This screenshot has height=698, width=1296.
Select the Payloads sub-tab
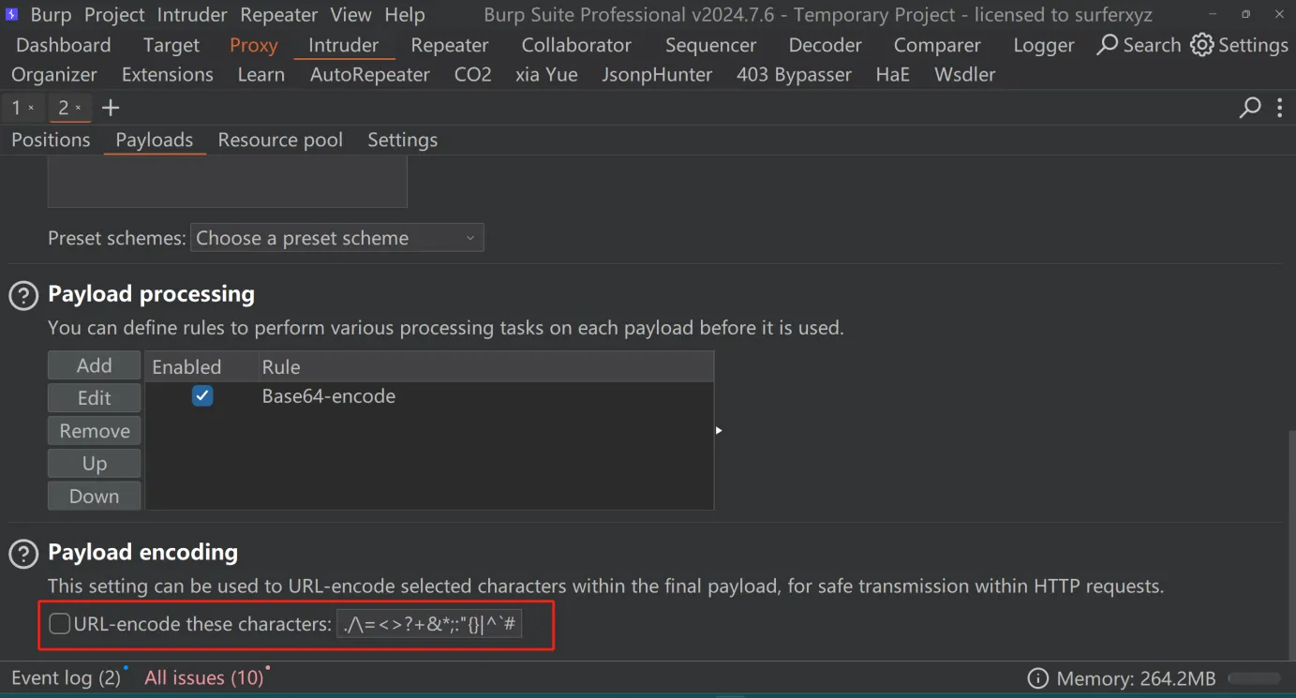pos(155,140)
